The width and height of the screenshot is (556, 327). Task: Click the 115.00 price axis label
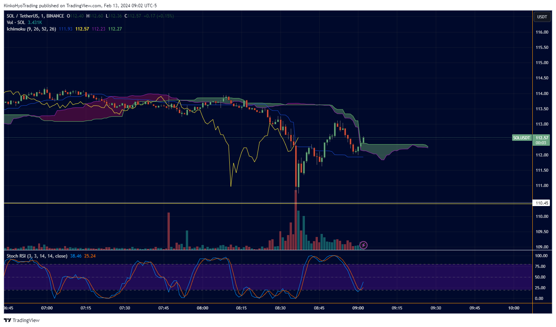[542, 63]
